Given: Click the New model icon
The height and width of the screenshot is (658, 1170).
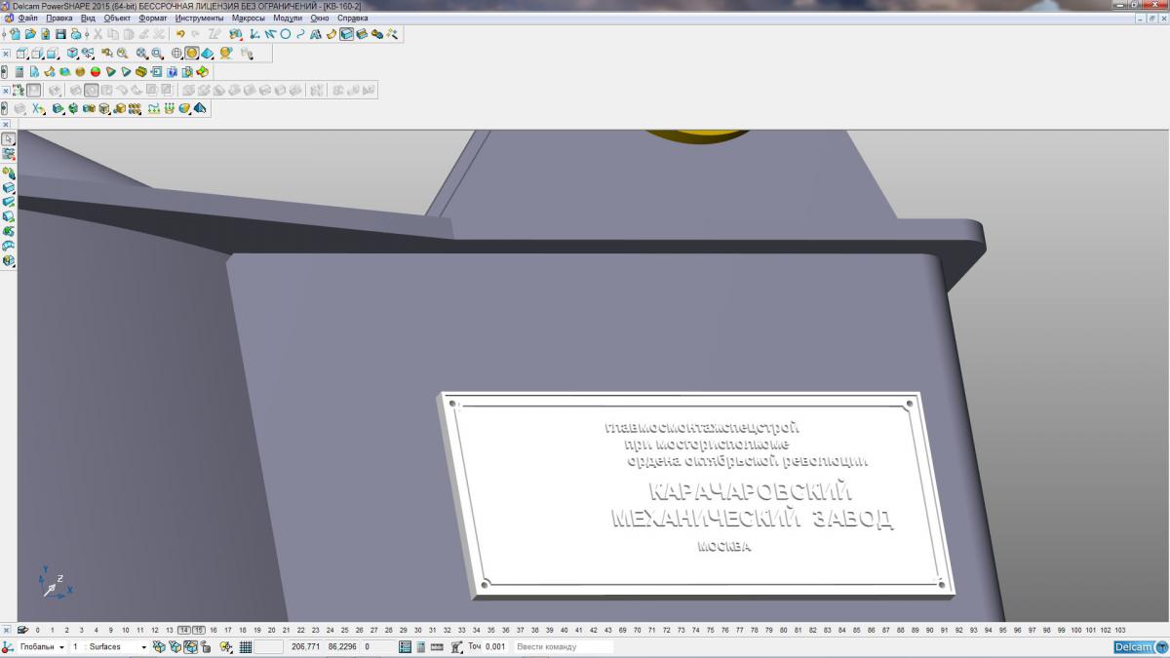Looking at the screenshot, I should click(x=16, y=34).
